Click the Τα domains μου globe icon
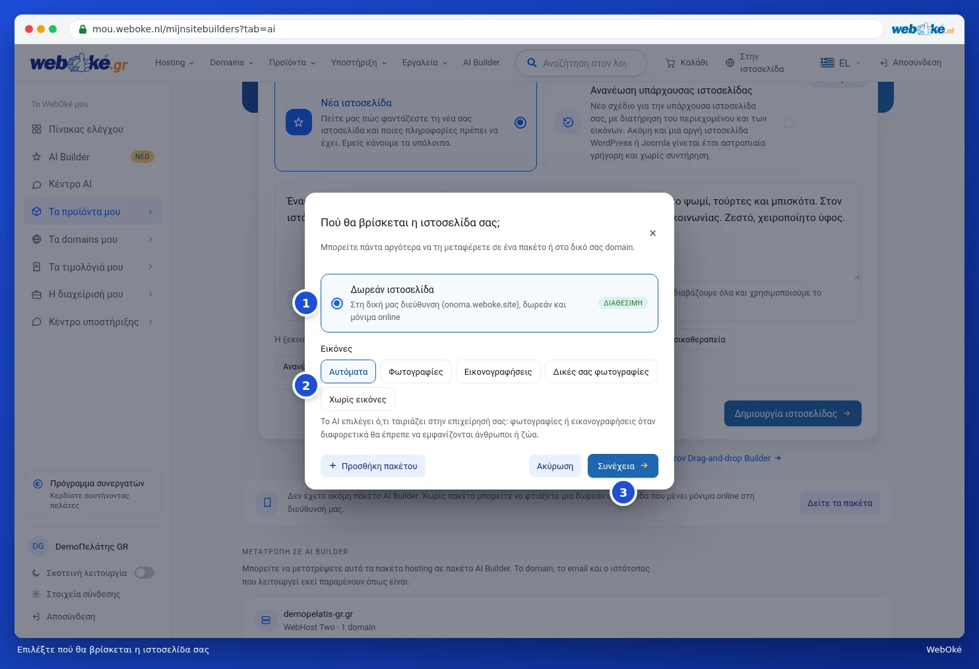Viewport: 979px width, 669px height. pos(37,239)
